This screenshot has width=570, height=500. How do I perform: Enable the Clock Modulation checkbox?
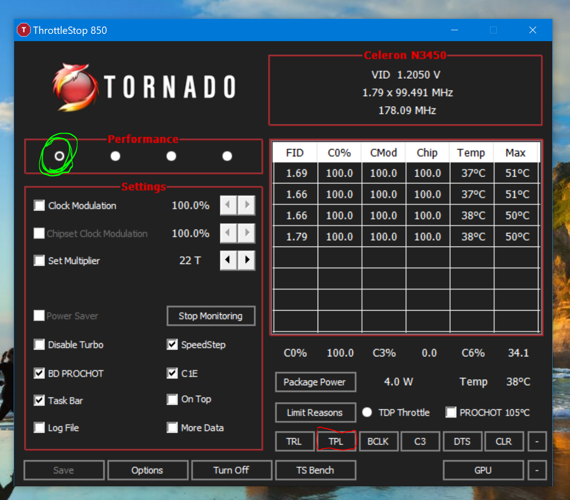39,205
